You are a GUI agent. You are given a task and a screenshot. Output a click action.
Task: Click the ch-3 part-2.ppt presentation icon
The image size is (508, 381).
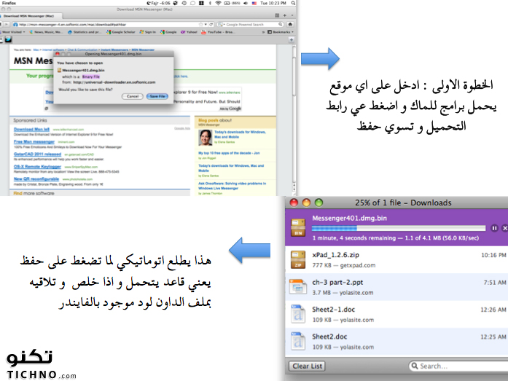tap(298, 287)
